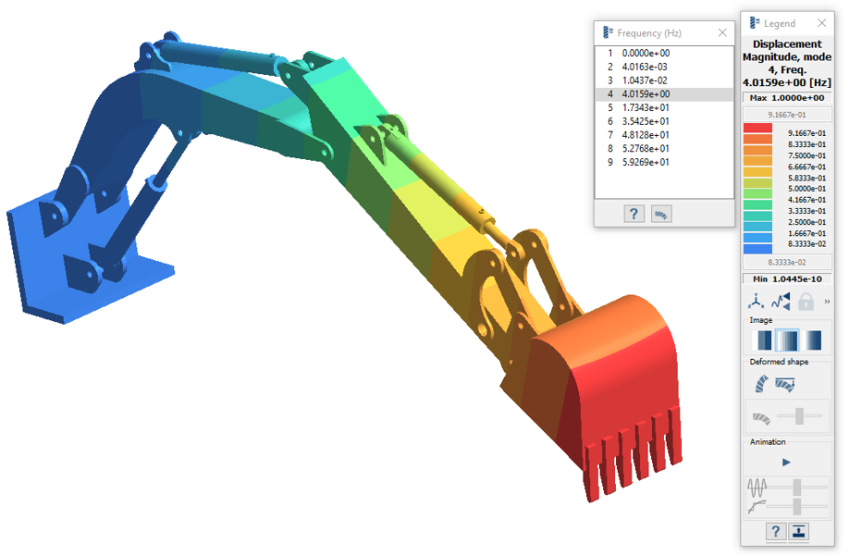Select the middle image gradient style
Viewport: 849px width, 556px height.
tap(787, 340)
